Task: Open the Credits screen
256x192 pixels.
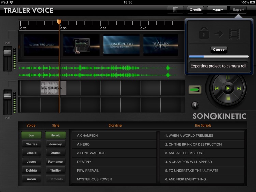Action: point(196,10)
